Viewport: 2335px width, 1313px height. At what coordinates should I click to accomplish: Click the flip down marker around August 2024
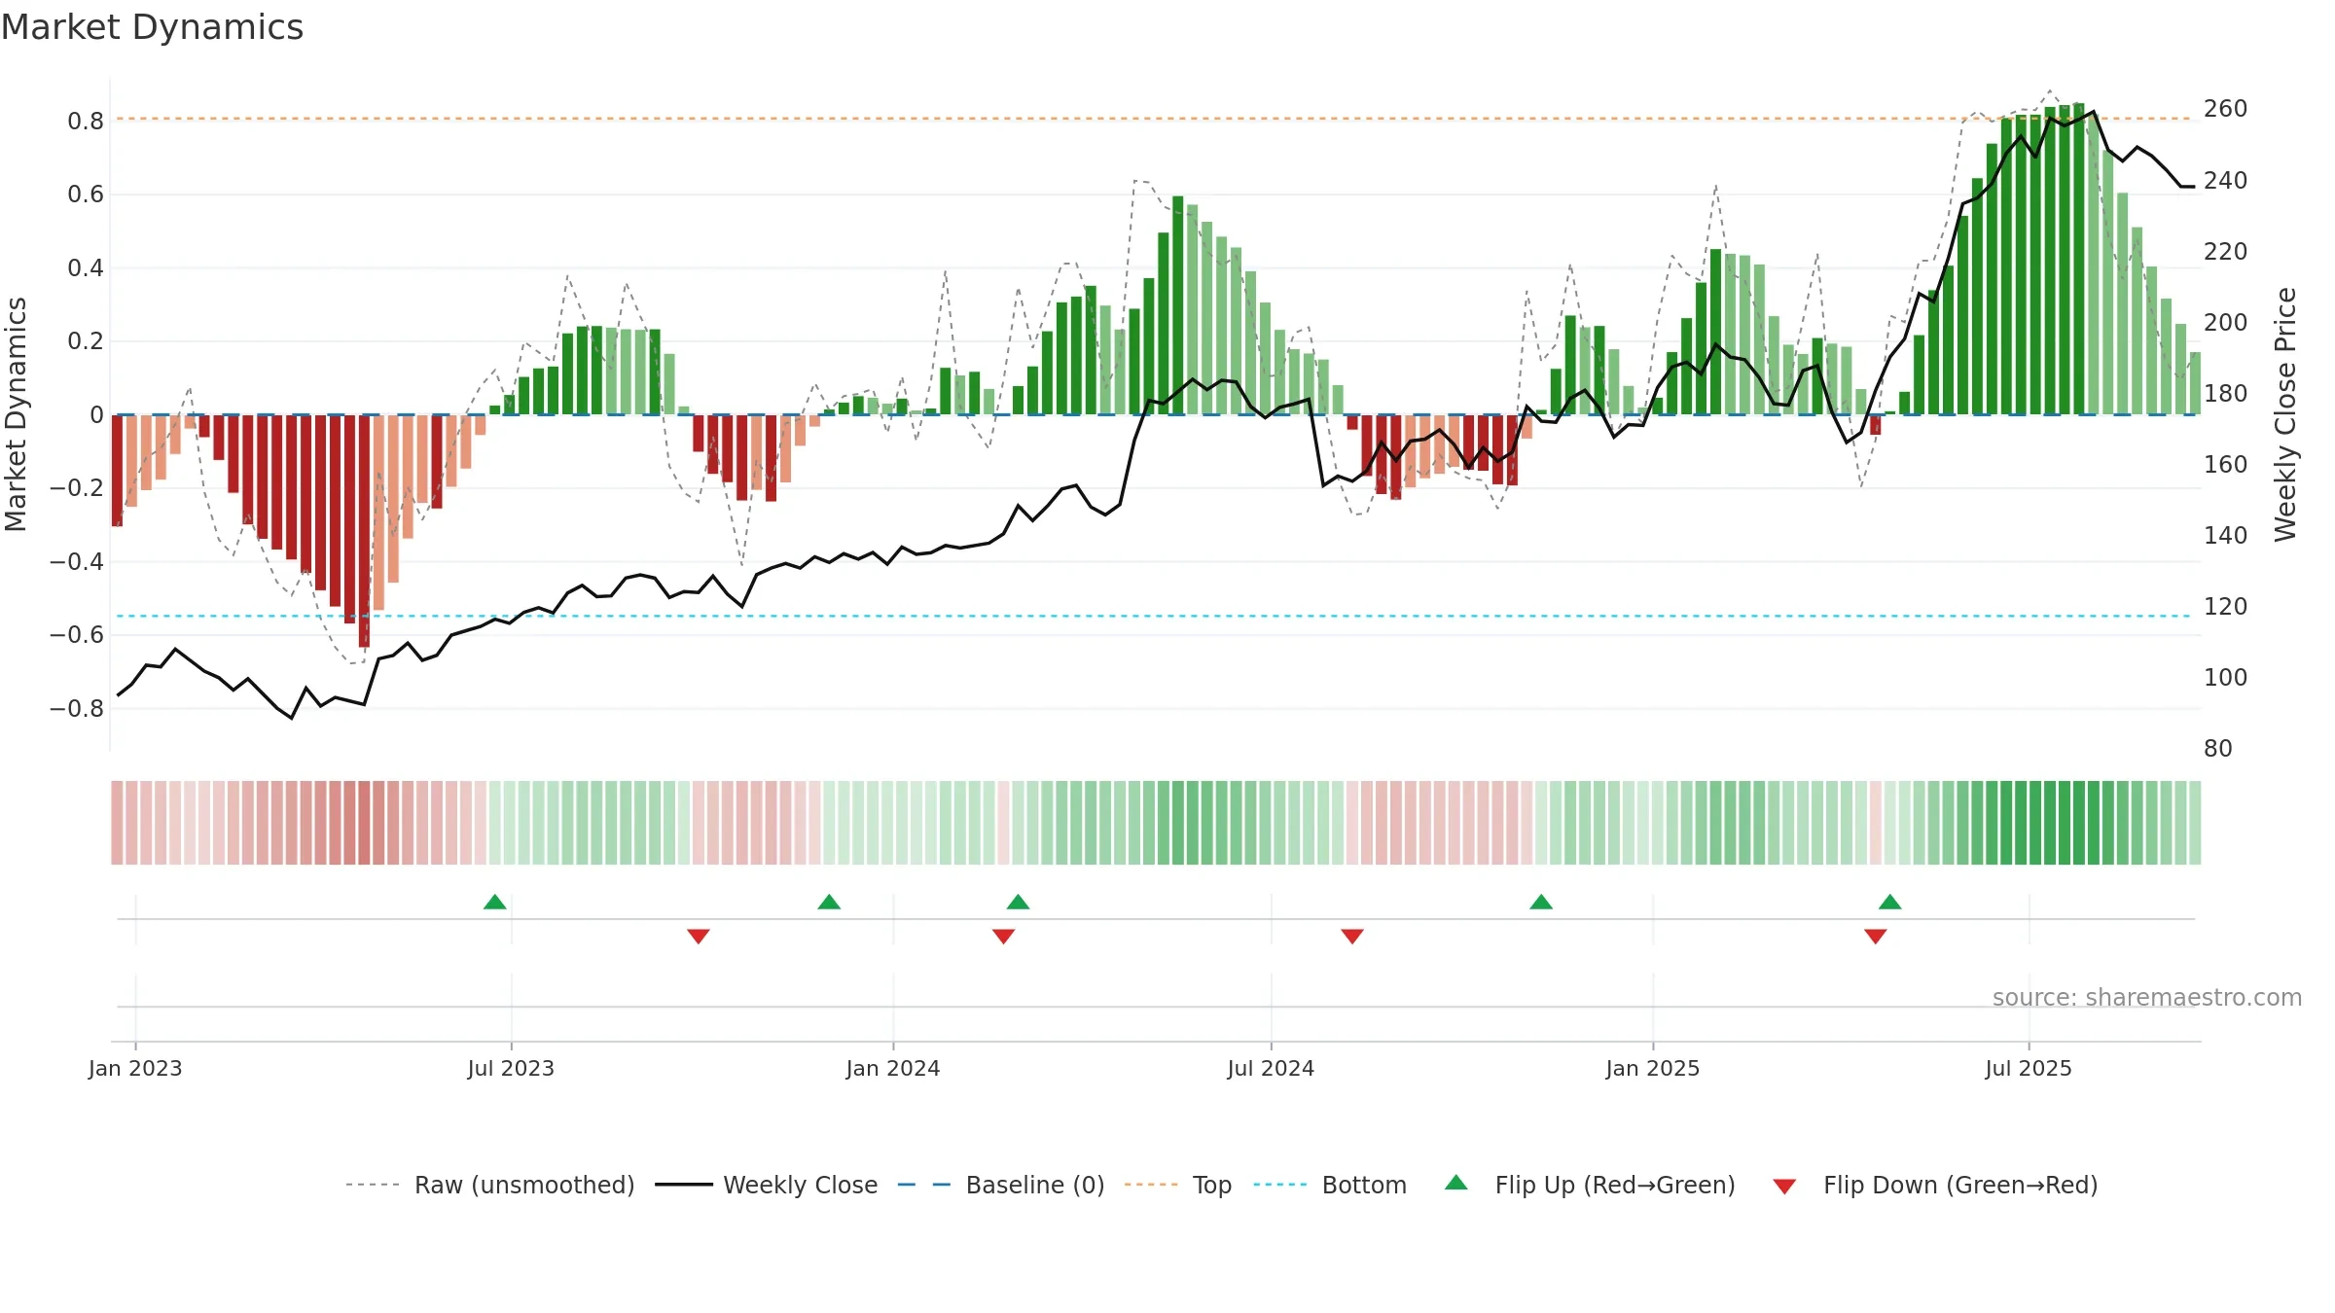click(1352, 937)
